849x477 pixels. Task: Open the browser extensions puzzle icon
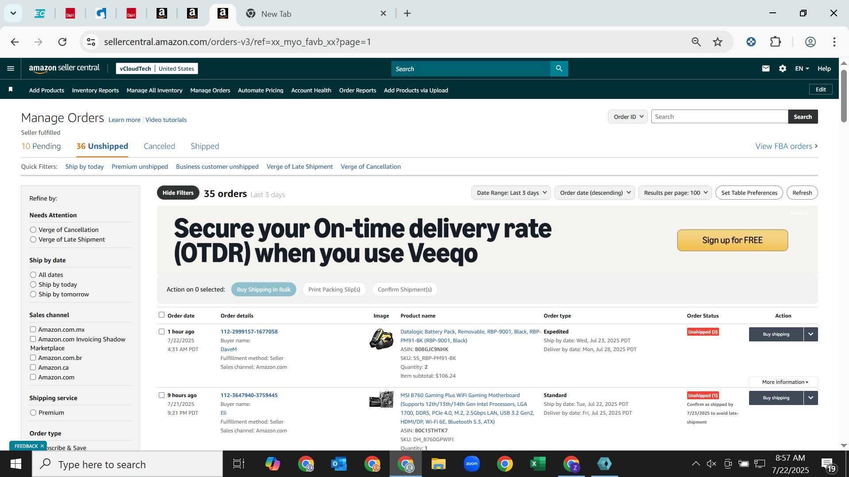(776, 42)
